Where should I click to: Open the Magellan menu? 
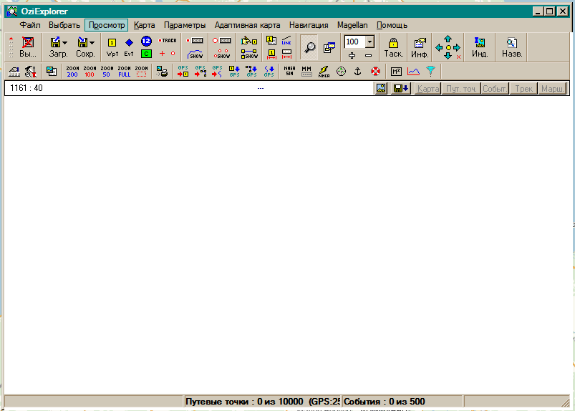[x=352, y=25]
